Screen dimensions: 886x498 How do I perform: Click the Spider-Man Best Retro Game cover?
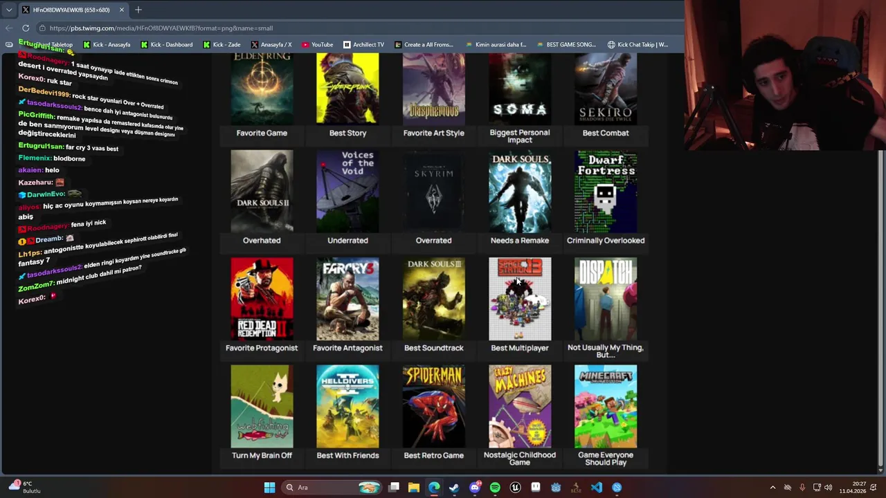(434, 407)
